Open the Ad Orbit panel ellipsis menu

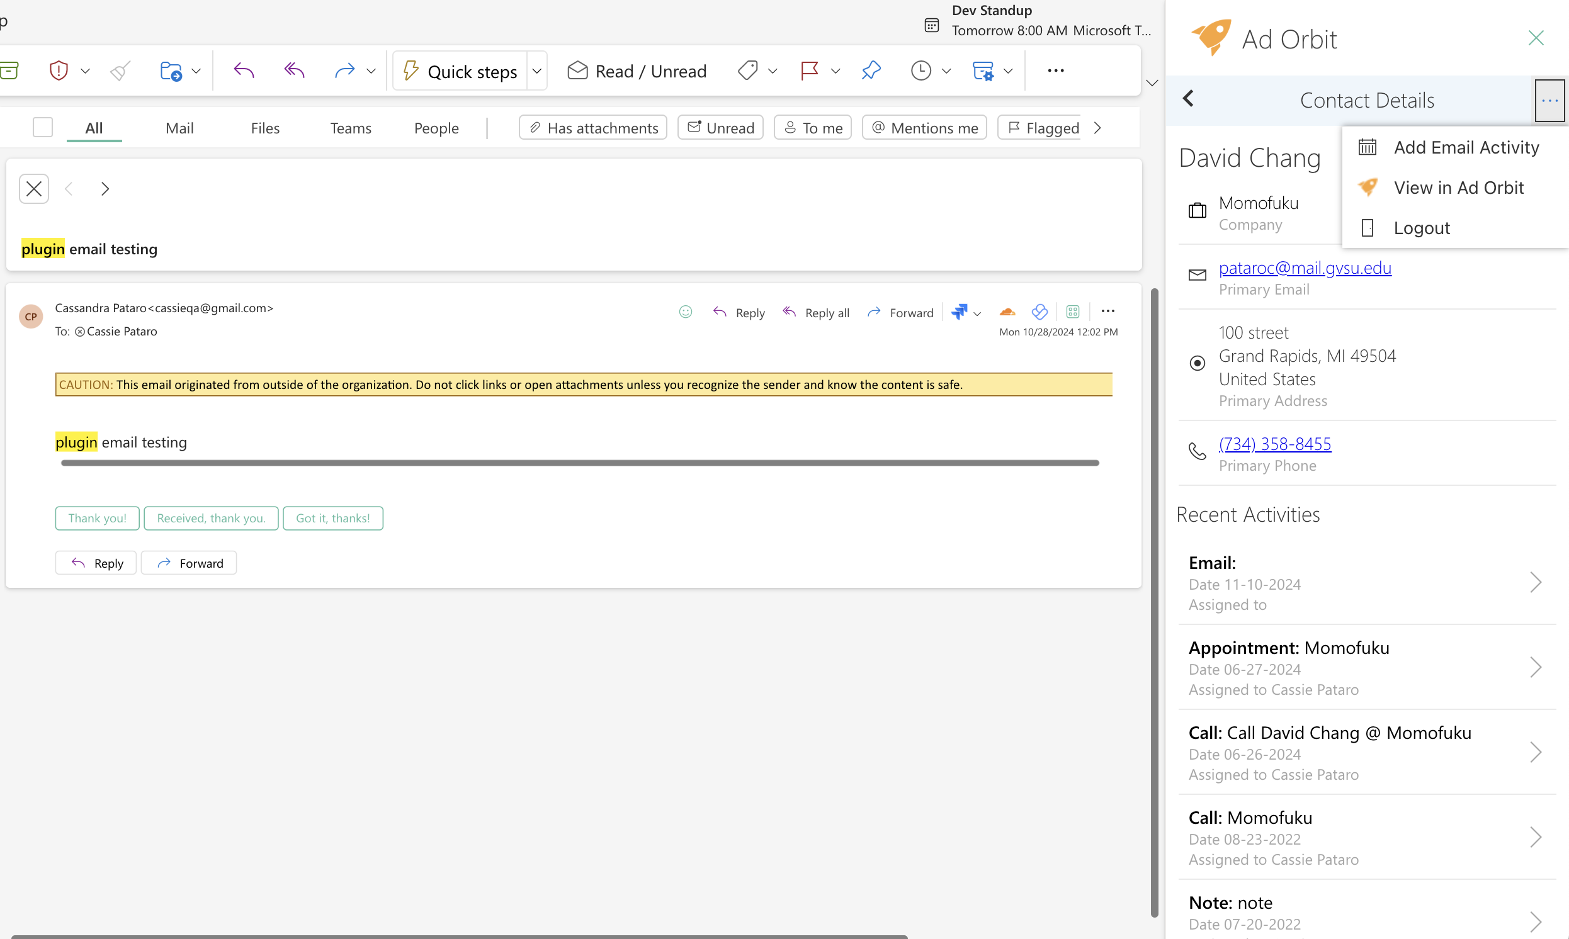[1549, 101]
